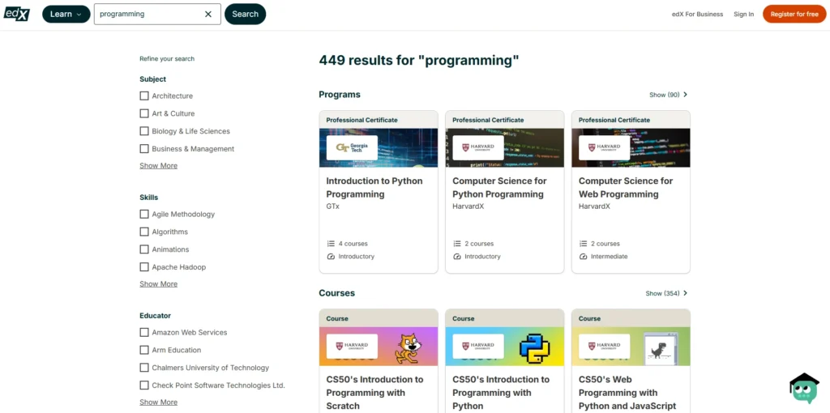Screen dimensions: 830x413
Task: Enable the Agile Methodology skill filter
Action: click(144, 214)
